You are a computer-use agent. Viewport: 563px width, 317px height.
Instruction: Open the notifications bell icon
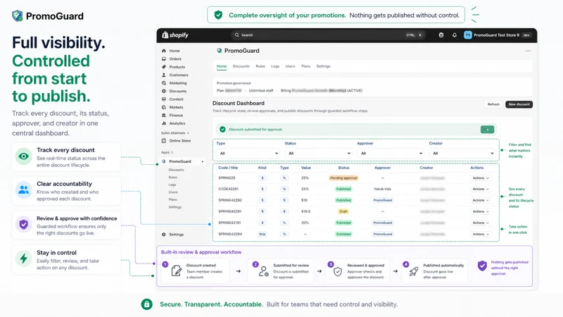[x=455, y=35]
